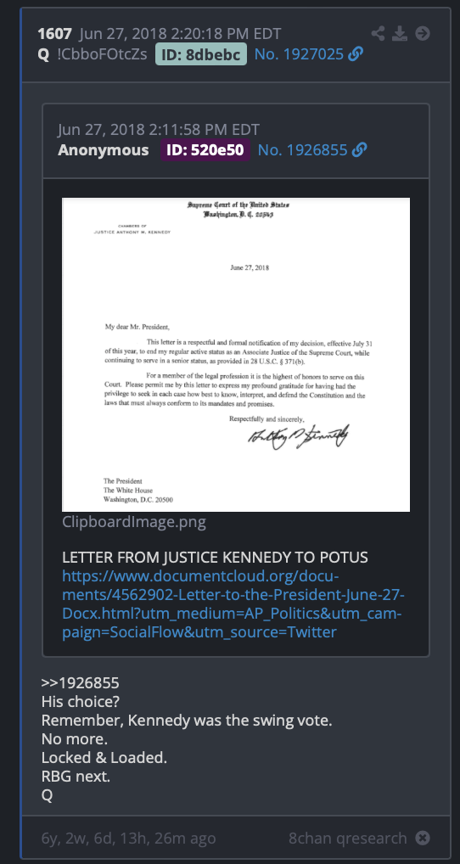This screenshot has height=864, width=460.
Task: Select the ID: 520e50 badge
Action: [x=205, y=150]
